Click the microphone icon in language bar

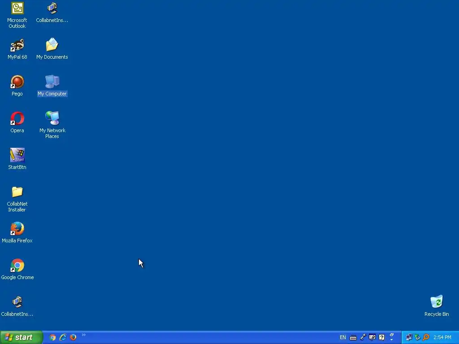pyautogui.click(x=363, y=337)
